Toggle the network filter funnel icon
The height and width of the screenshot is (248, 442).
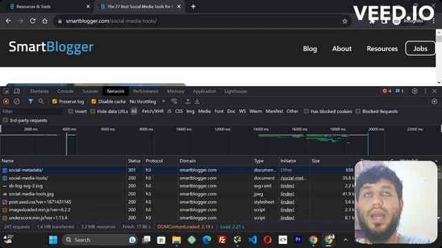[30, 101]
